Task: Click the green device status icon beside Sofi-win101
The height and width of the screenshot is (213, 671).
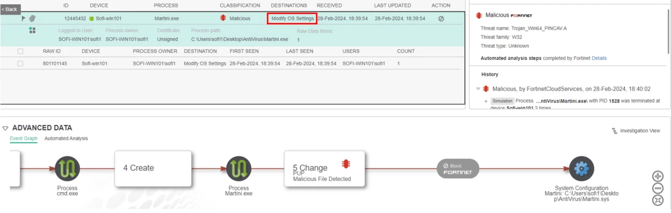Action: coord(91,18)
